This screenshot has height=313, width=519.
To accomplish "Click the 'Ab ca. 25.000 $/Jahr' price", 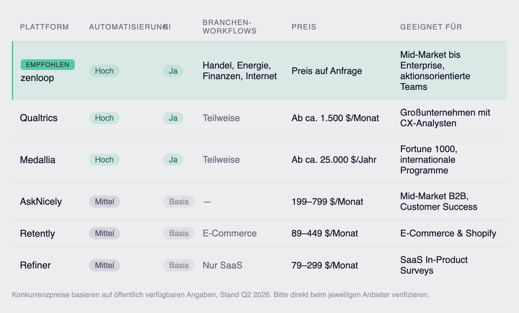I will click(x=334, y=160).
